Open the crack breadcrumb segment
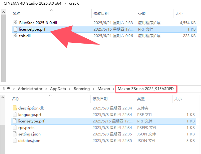Screen dimensions: 201x154 [73, 3]
